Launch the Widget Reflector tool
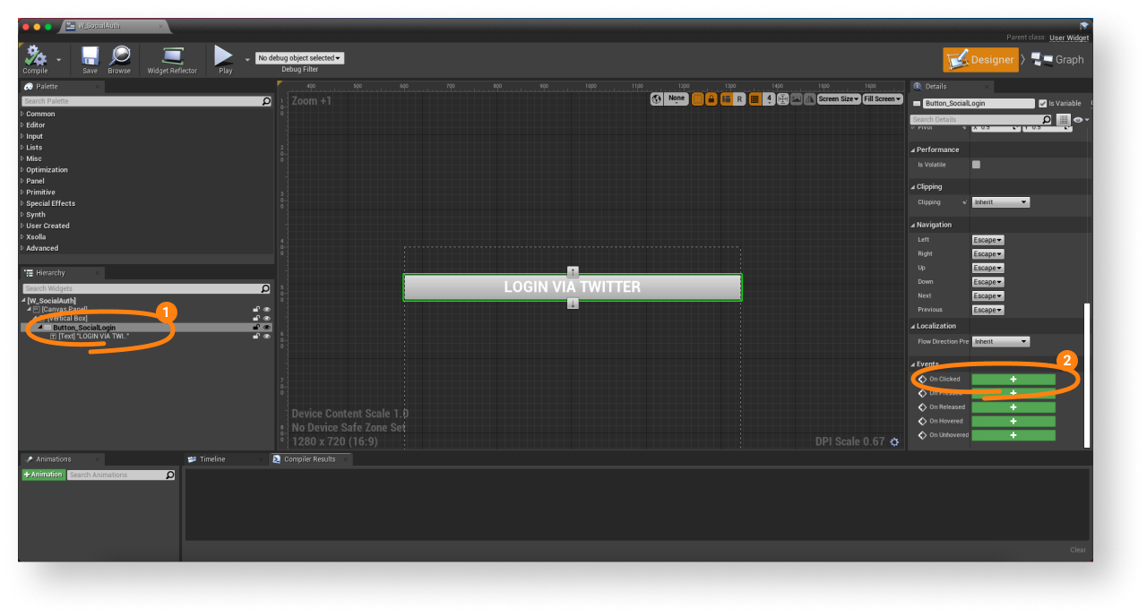 click(172, 57)
